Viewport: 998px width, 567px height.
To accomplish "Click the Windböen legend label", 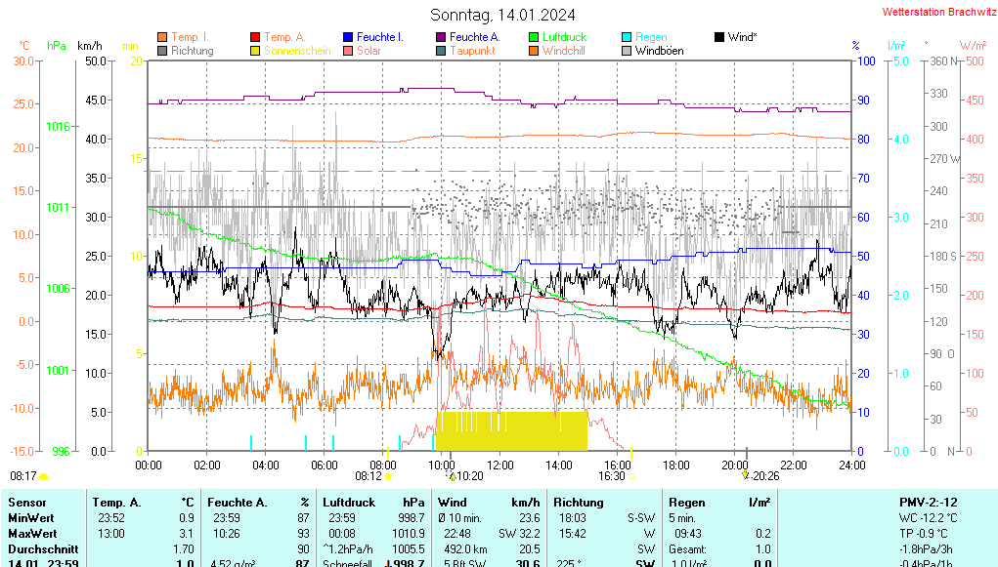I will (x=659, y=51).
